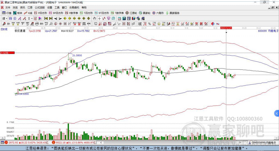Image resolution: width=279 pixels, height=151 pixels.
Task: Open the 设置 menu
Action: (50, 7)
